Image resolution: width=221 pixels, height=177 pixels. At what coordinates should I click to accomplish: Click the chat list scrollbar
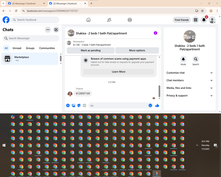click(x=61, y=58)
